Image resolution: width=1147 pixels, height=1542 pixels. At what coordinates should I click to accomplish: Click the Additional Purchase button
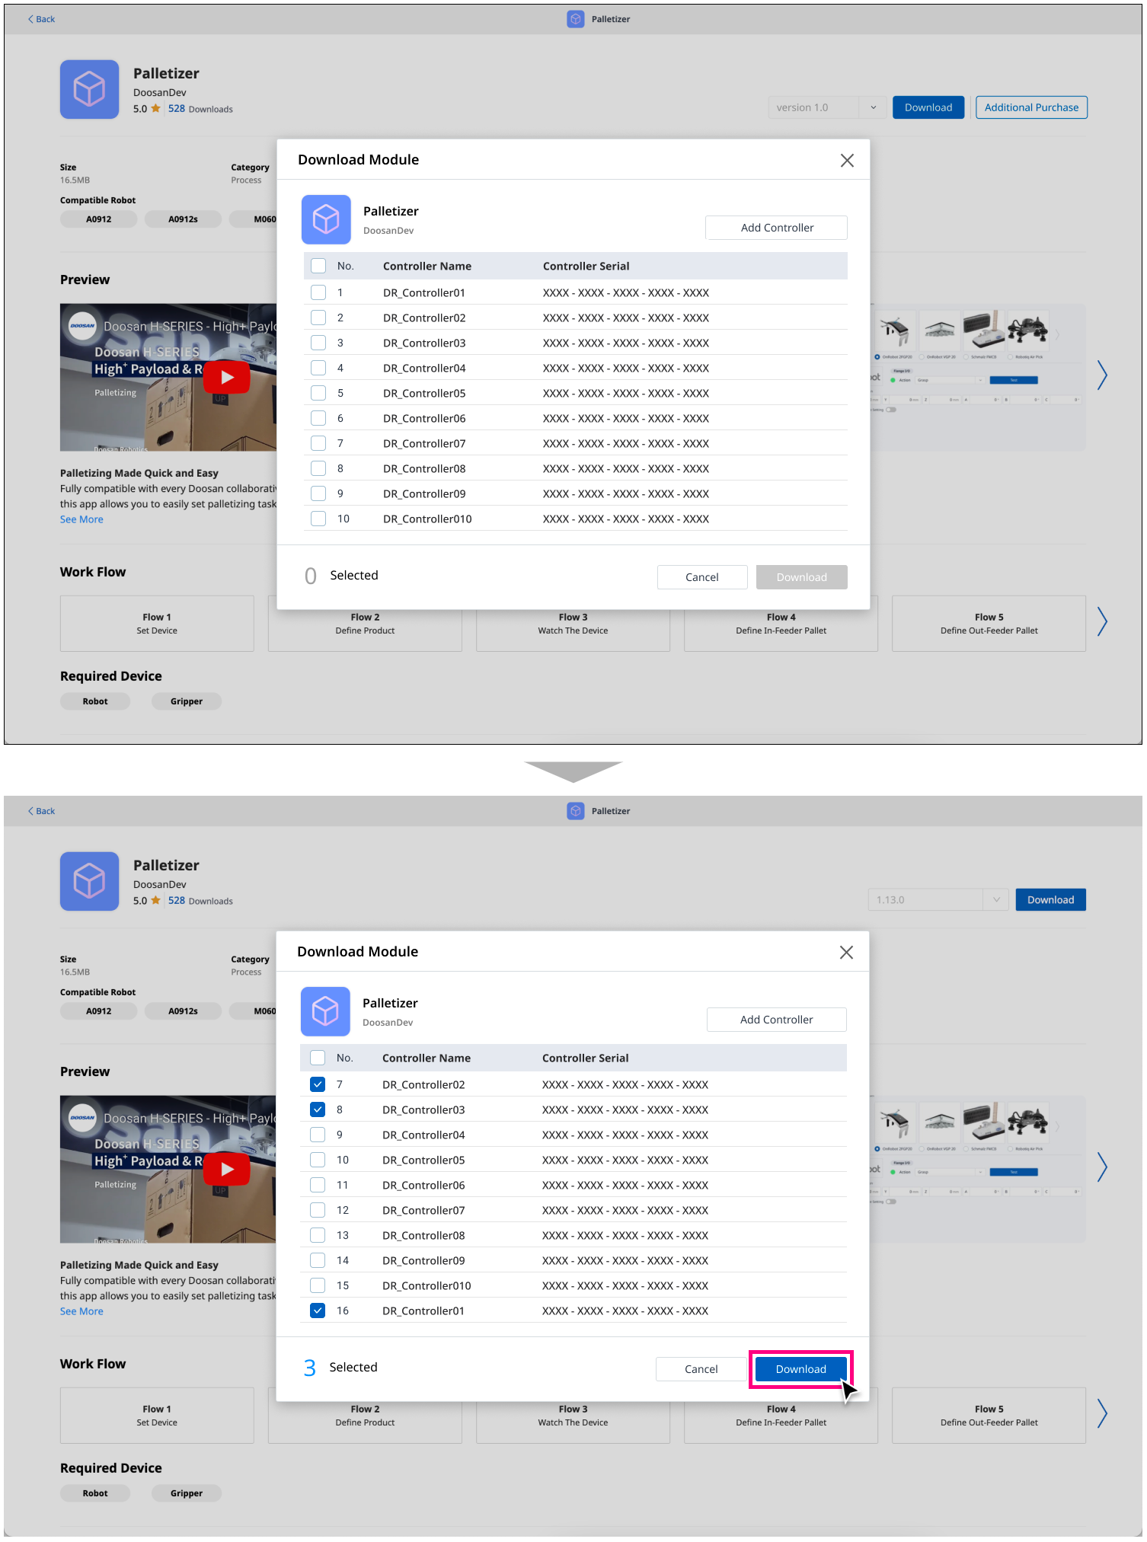pyautogui.click(x=1030, y=107)
